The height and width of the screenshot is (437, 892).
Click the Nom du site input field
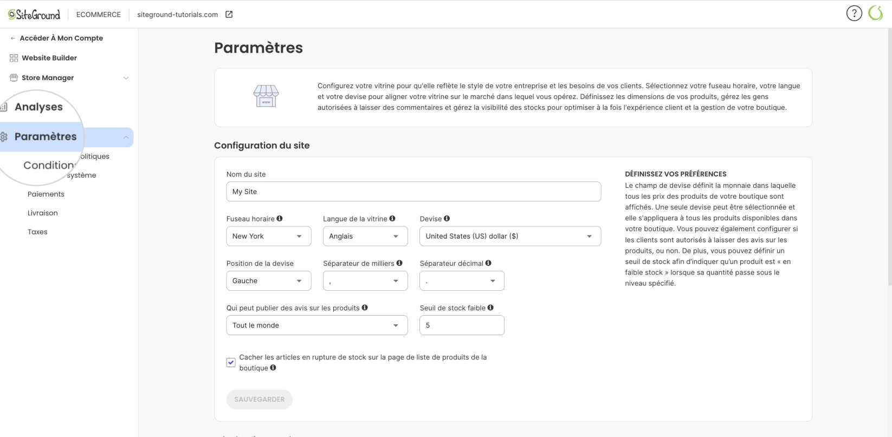tap(413, 192)
